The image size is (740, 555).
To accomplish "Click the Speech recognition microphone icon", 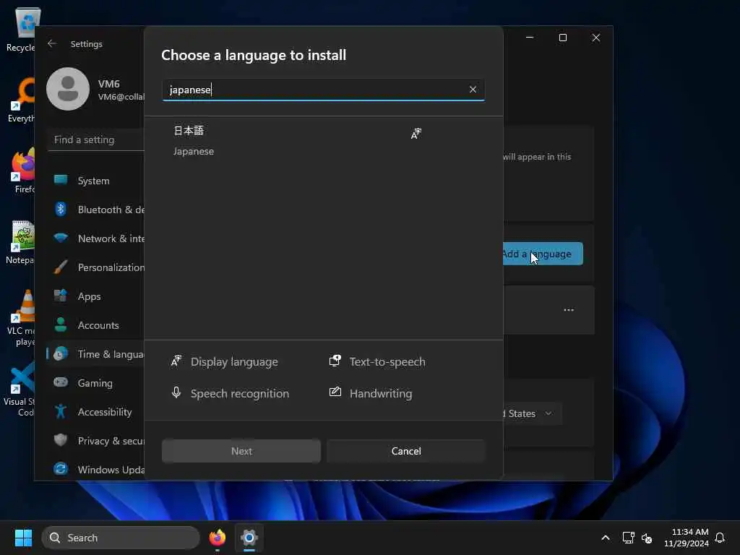I will coord(176,392).
